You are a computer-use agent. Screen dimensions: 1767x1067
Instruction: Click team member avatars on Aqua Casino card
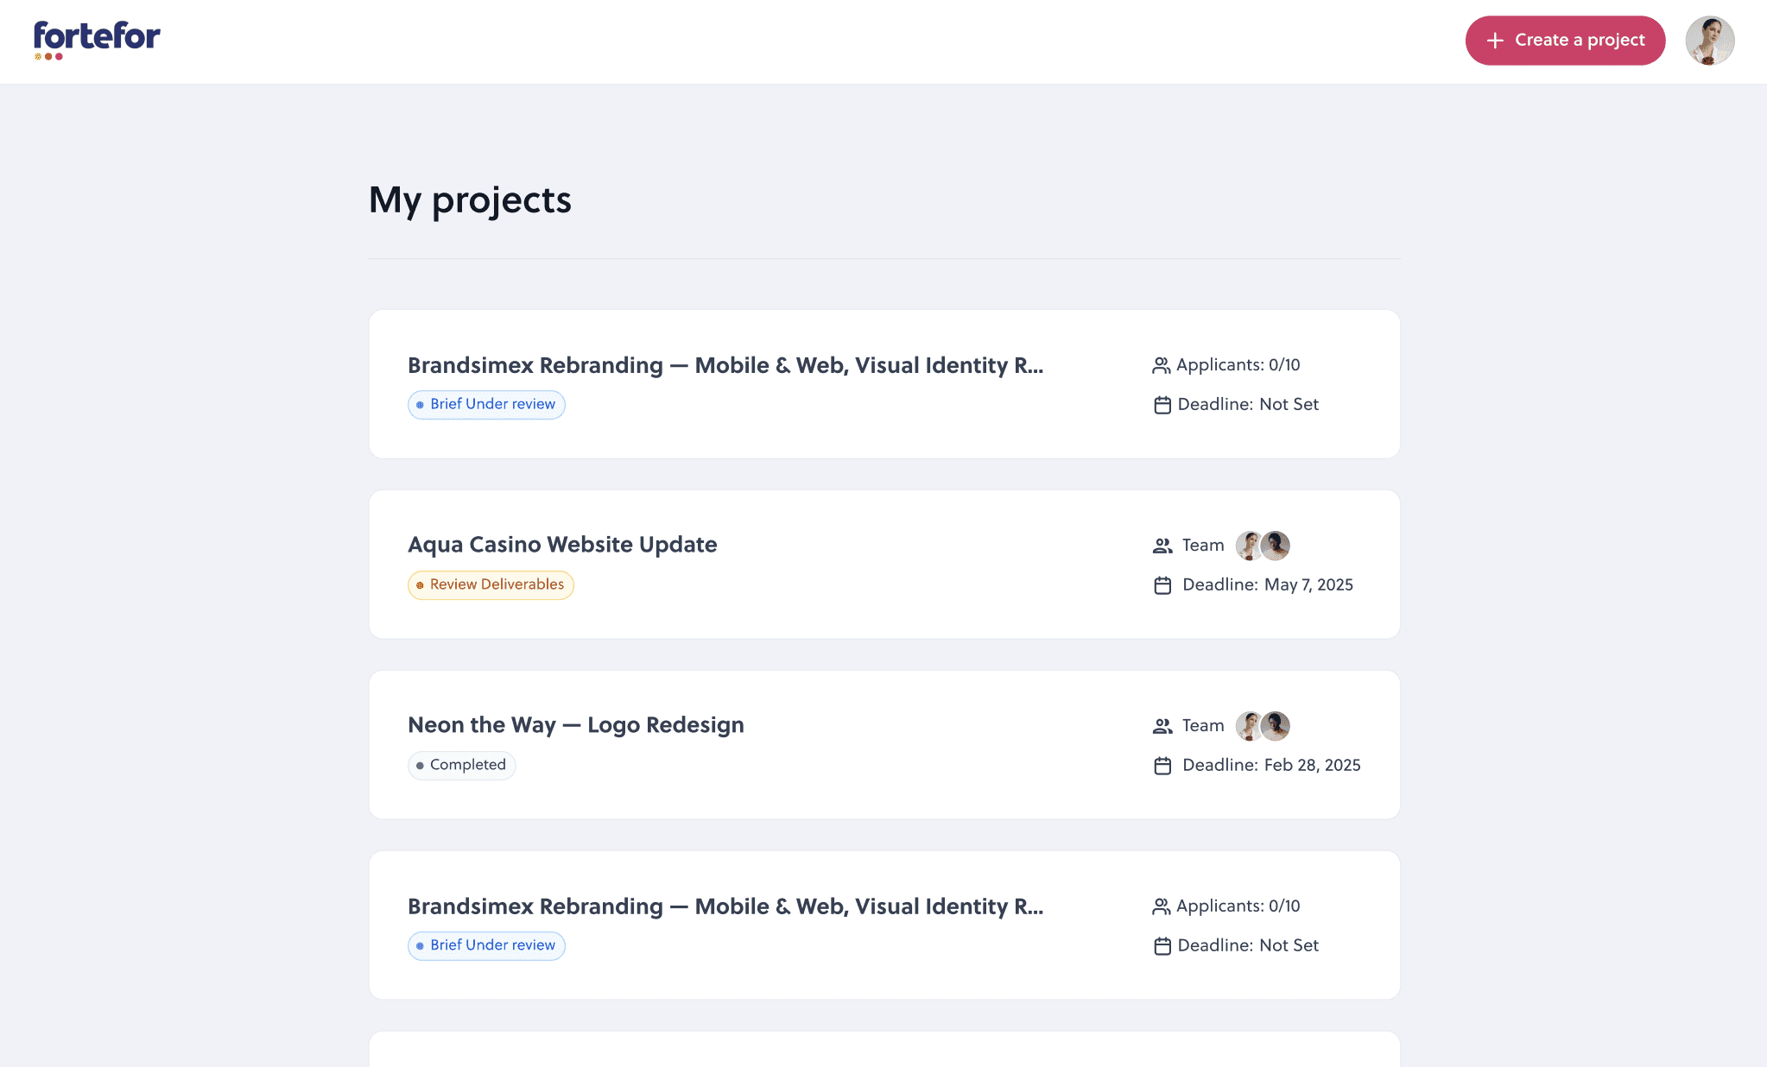[x=1263, y=546]
